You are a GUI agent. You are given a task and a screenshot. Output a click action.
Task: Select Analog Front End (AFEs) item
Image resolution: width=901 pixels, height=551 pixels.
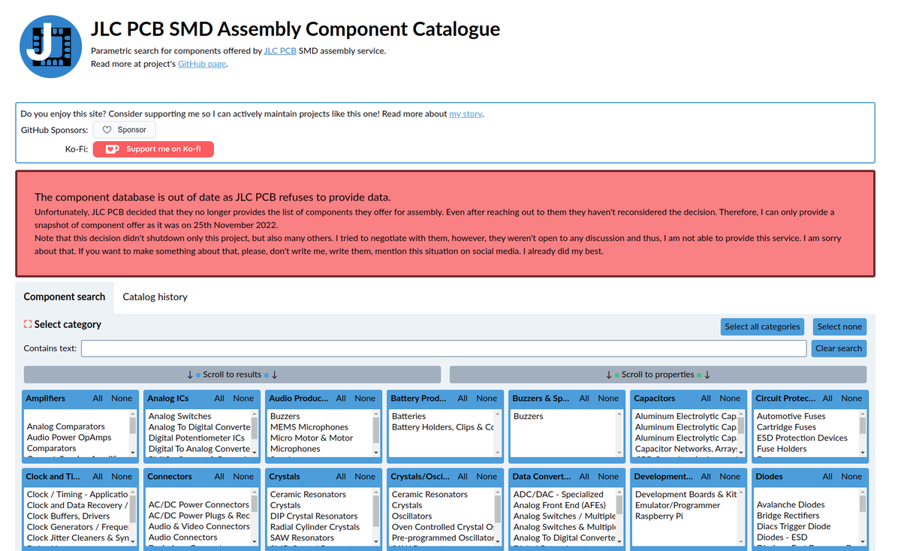pyautogui.click(x=559, y=505)
